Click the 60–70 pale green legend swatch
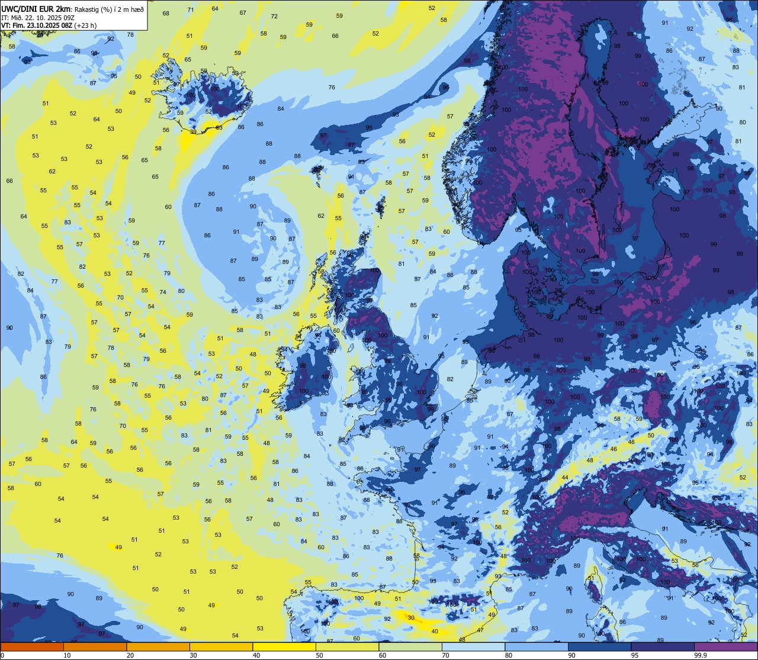The width and height of the screenshot is (758, 660). 410,646
